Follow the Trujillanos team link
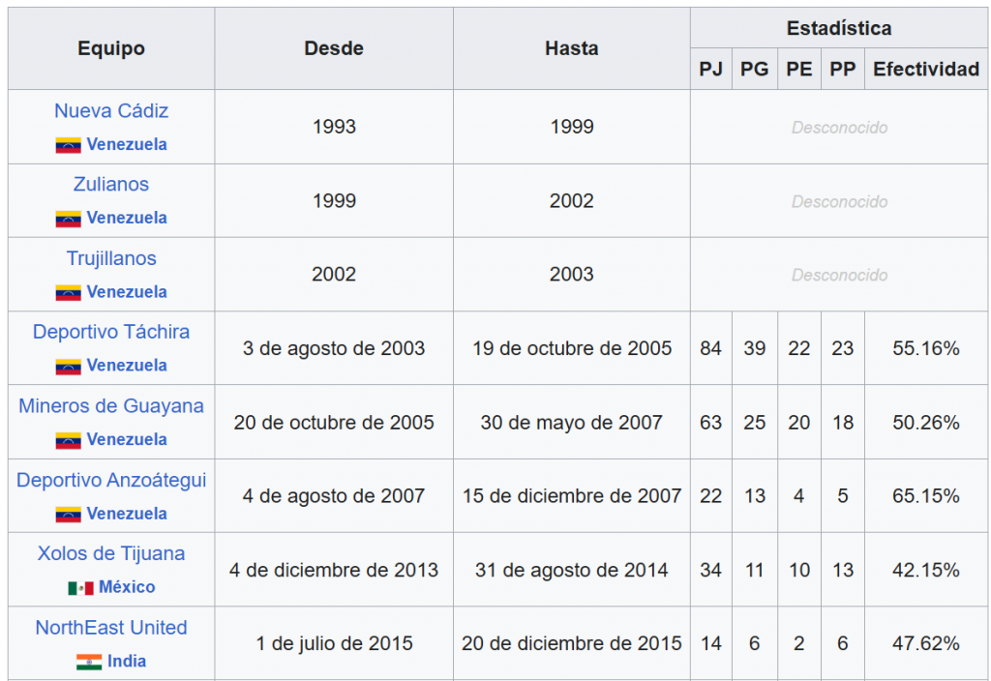The height and width of the screenshot is (681, 991). (111, 258)
